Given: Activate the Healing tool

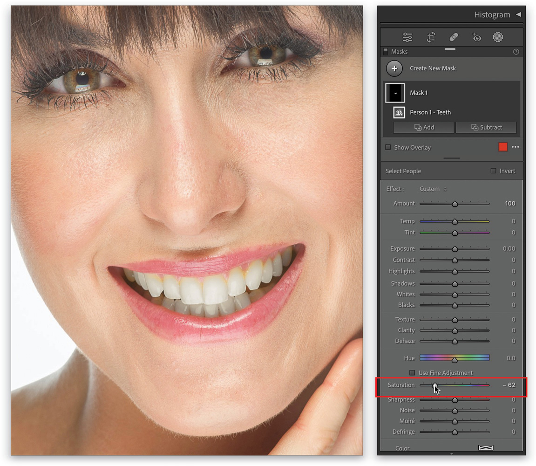Looking at the screenshot, I should tap(454, 37).
